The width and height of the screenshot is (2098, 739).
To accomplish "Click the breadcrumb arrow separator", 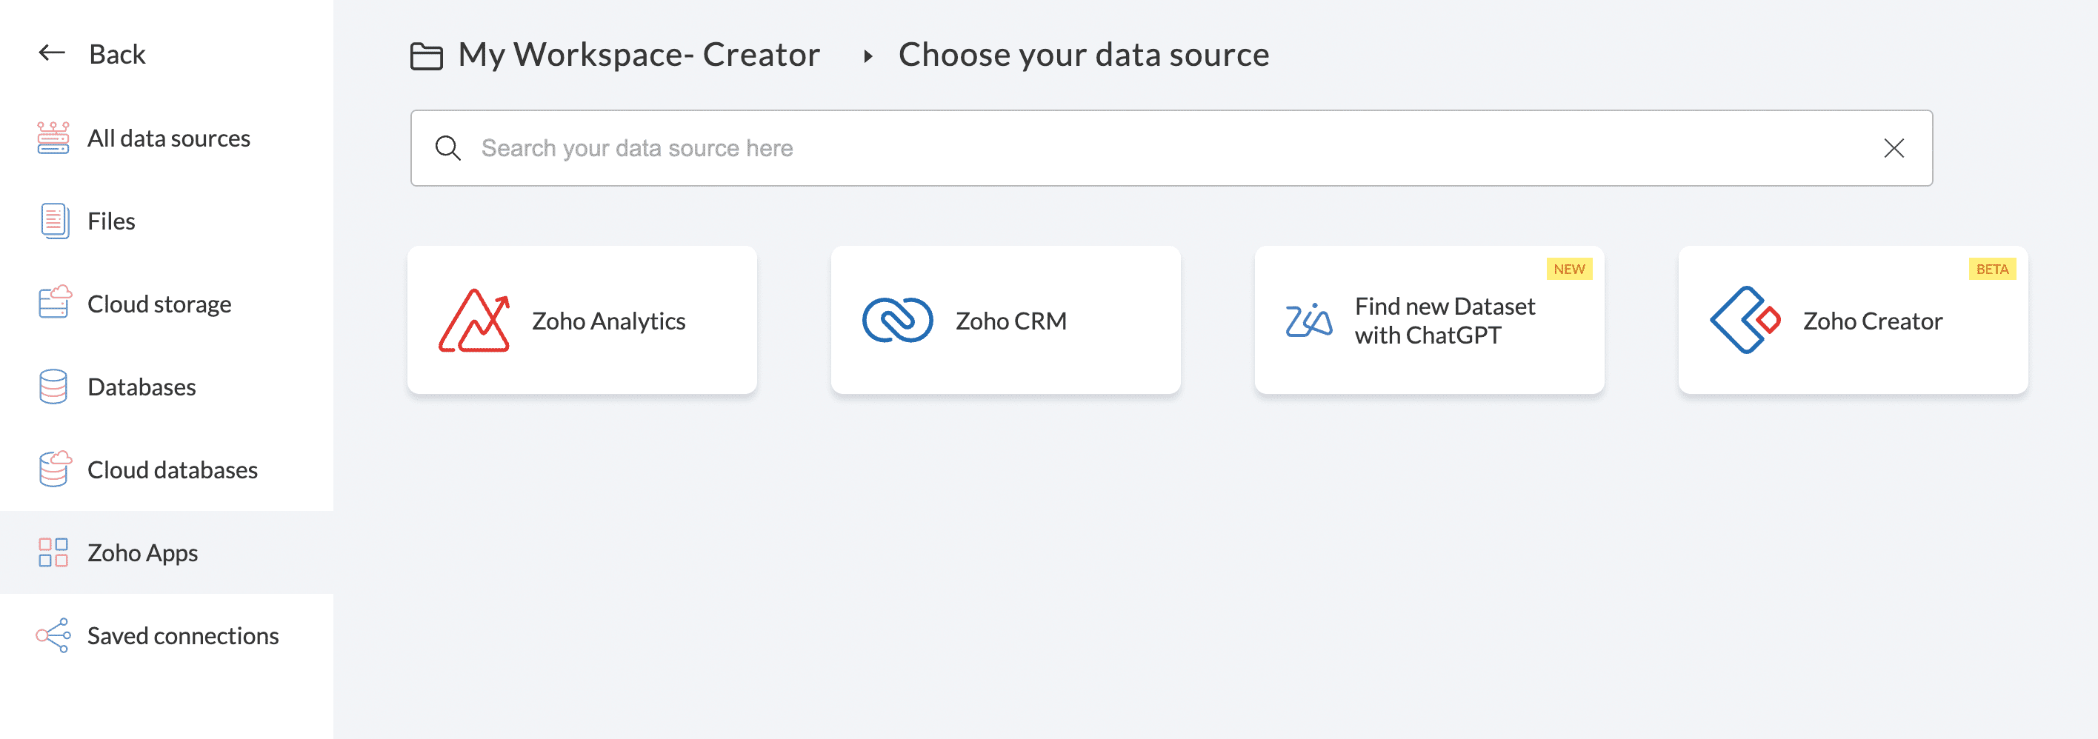I will click(868, 56).
